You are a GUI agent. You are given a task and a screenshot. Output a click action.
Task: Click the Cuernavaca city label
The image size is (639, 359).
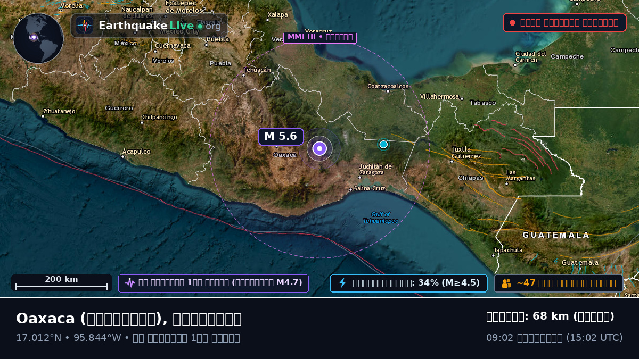click(173, 46)
